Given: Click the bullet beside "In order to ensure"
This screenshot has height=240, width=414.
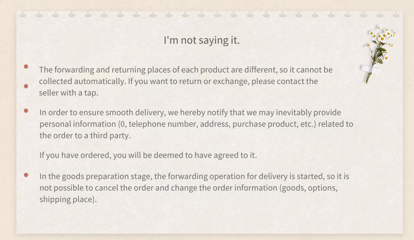Looking at the screenshot, I should (26, 111).
